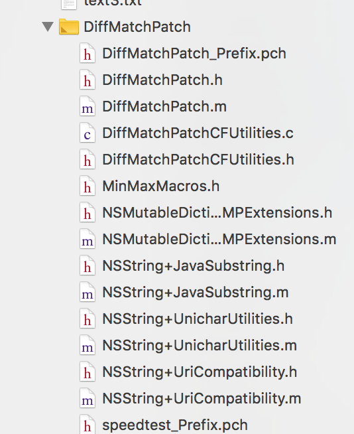The height and width of the screenshot is (434, 354).
Task: Click header icon of DiffMatchPatch_Prefix.pch
Action: (x=88, y=53)
